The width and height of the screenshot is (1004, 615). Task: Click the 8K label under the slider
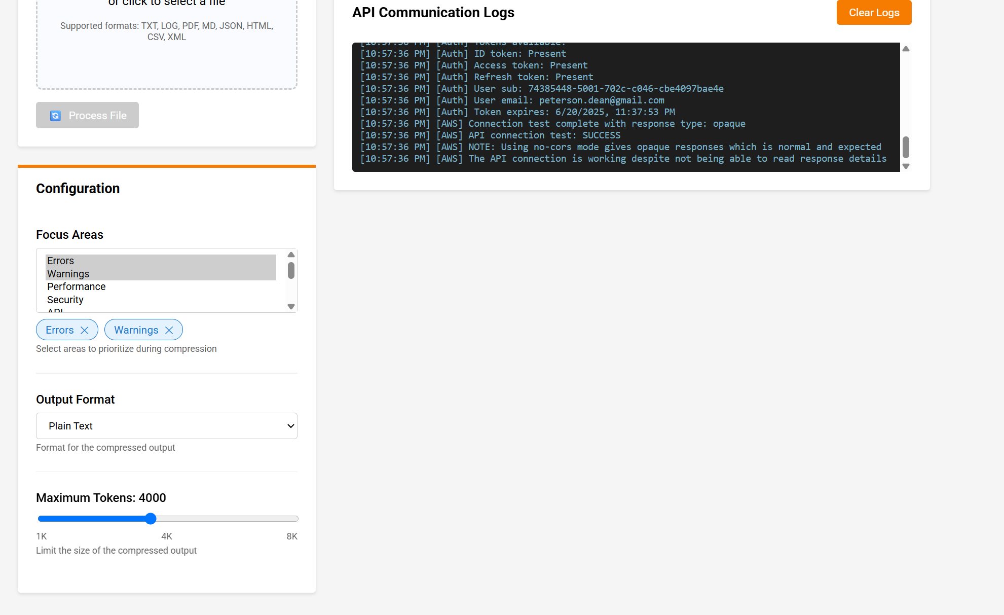pyautogui.click(x=292, y=536)
